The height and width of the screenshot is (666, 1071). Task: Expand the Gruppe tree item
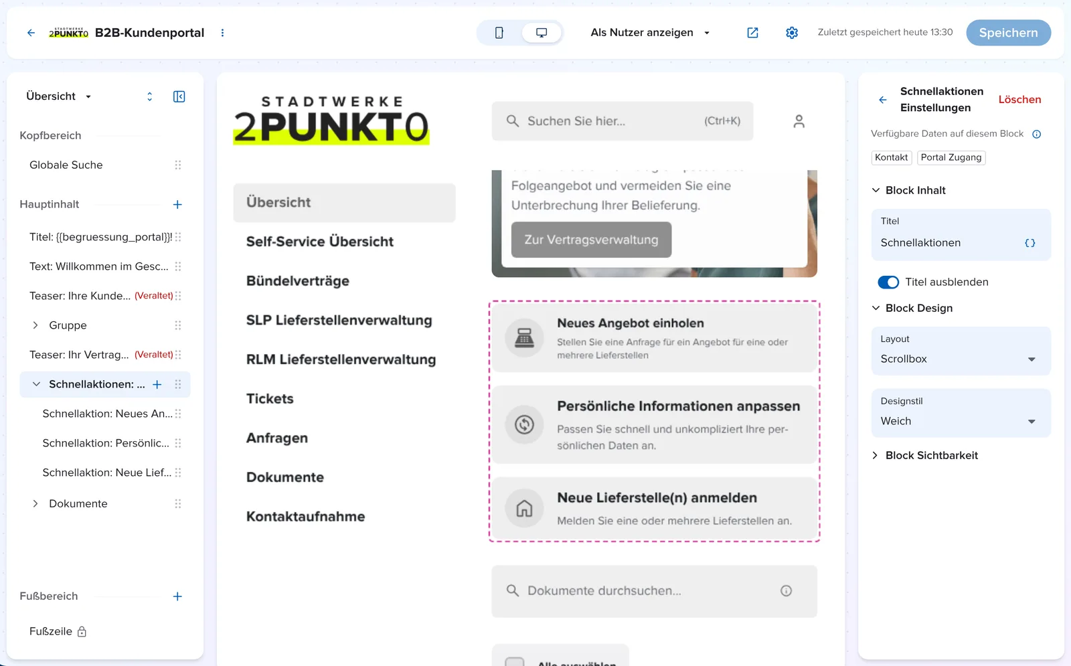pyautogui.click(x=35, y=325)
